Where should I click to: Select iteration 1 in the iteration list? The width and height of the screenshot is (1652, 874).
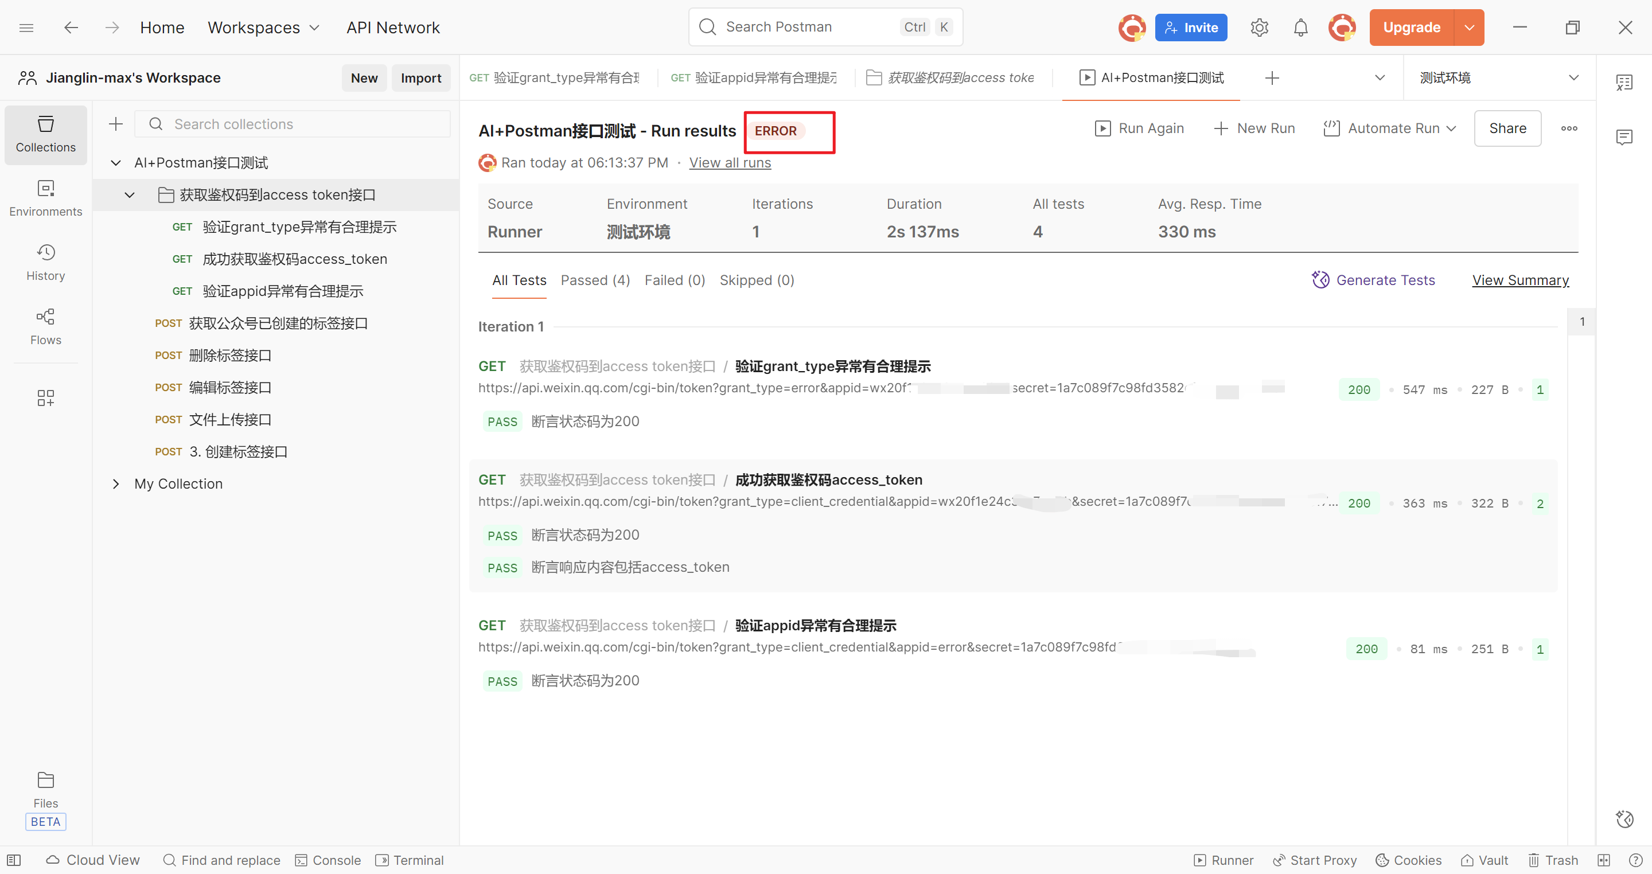click(x=1582, y=321)
